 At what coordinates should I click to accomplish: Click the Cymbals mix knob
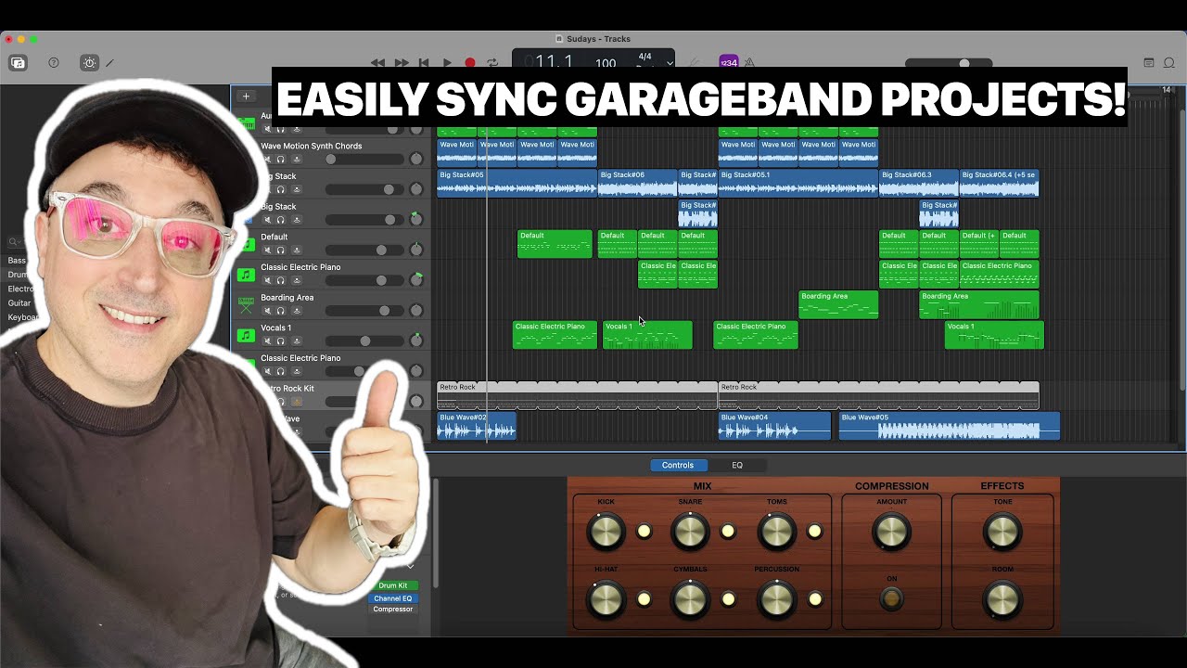pos(690,599)
